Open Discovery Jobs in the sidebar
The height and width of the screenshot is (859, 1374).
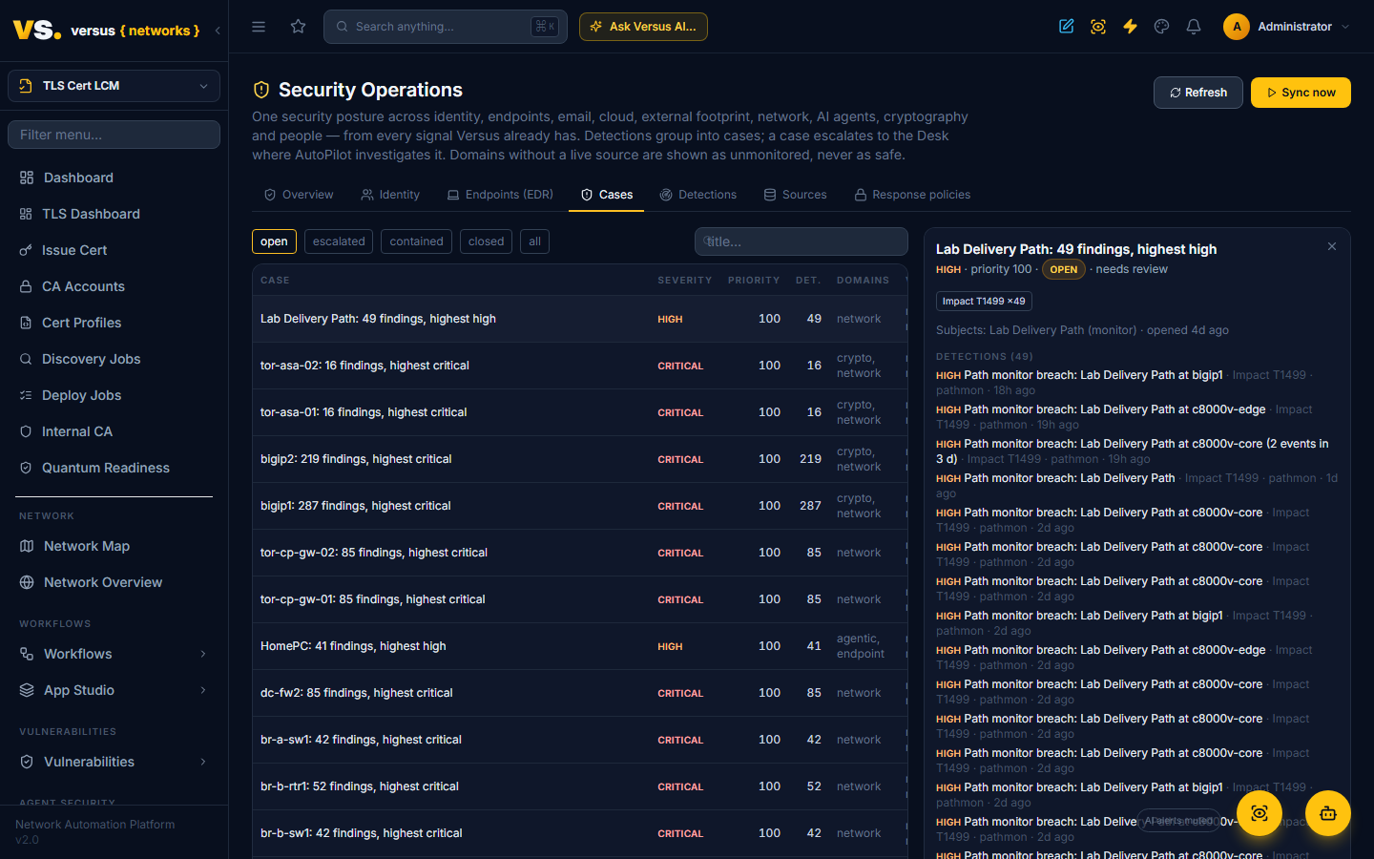[x=114, y=359]
